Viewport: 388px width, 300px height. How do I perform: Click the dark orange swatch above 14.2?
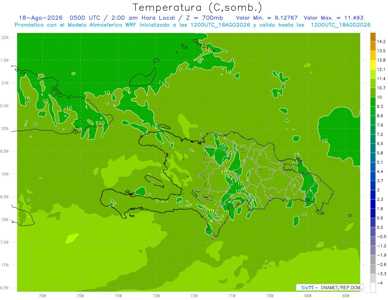tap(373, 37)
